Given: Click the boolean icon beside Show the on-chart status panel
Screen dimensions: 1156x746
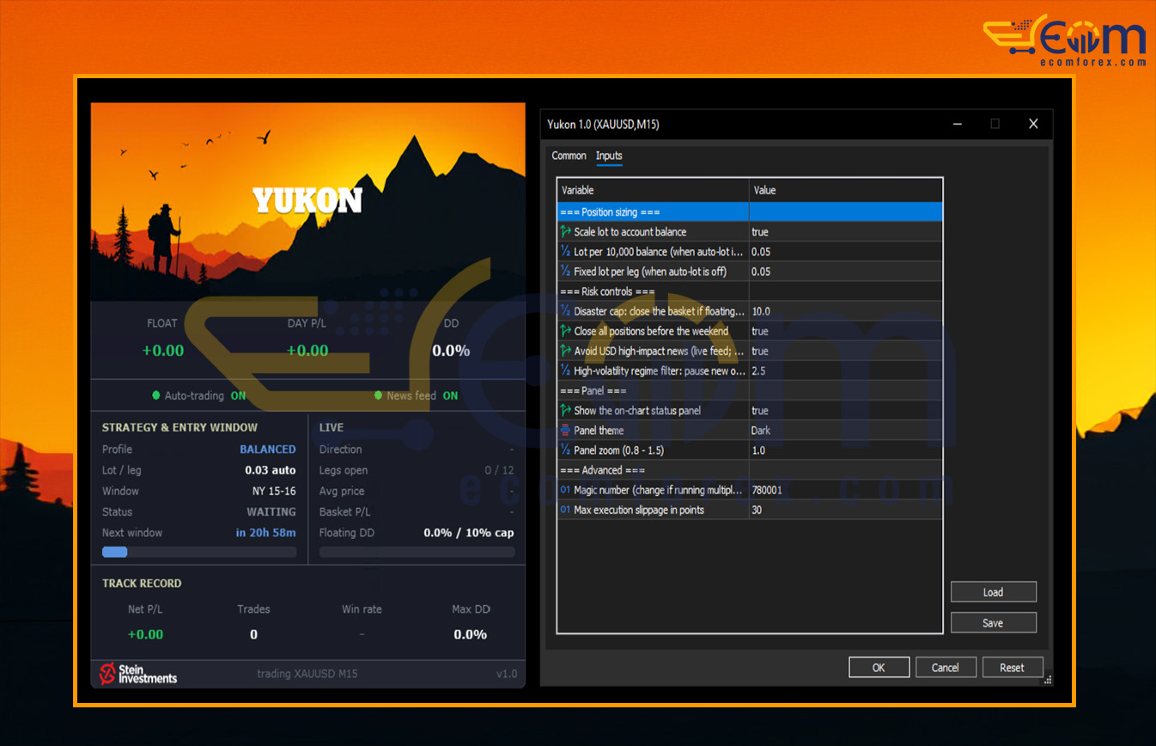Looking at the screenshot, I should [565, 411].
